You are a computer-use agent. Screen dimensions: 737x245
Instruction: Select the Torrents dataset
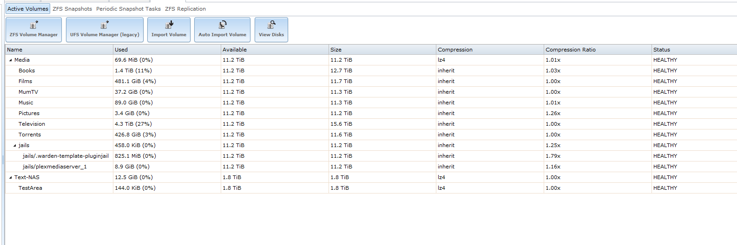pyautogui.click(x=371, y=135)
